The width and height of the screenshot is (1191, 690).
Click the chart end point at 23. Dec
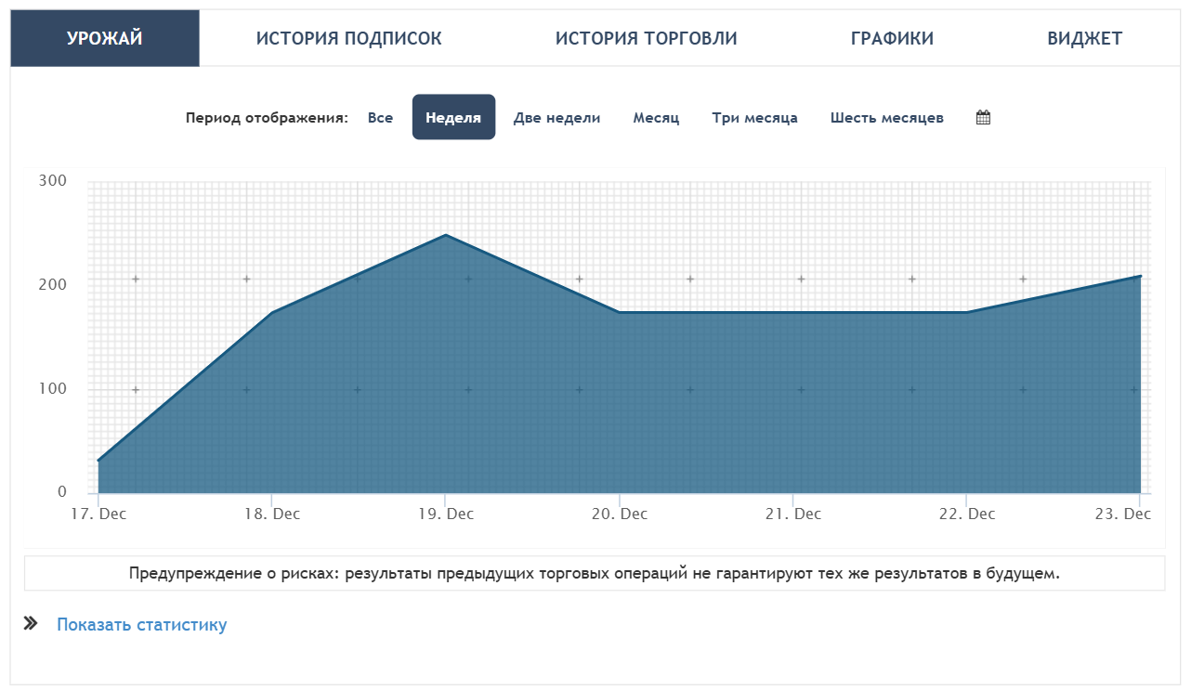click(1140, 276)
